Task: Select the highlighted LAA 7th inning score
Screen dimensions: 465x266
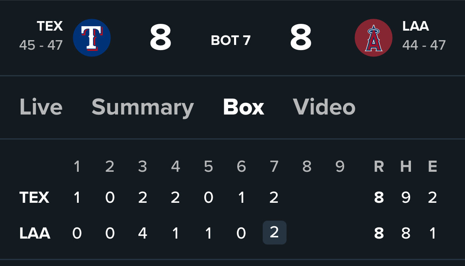Action: 274,233
